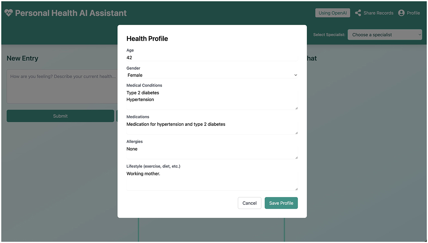This screenshot has height=243, width=428.
Task: Click the Medications text area
Action: pos(212,127)
